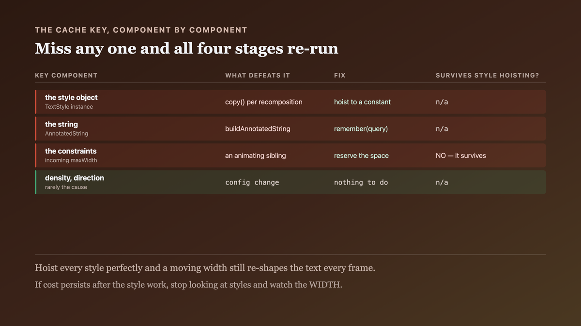This screenshot has height=326, width=581.
Task: Click the 'THE CACHE KEY, COMPONENT BY COMPONENT' overline
Action: (x=141, y=30)
